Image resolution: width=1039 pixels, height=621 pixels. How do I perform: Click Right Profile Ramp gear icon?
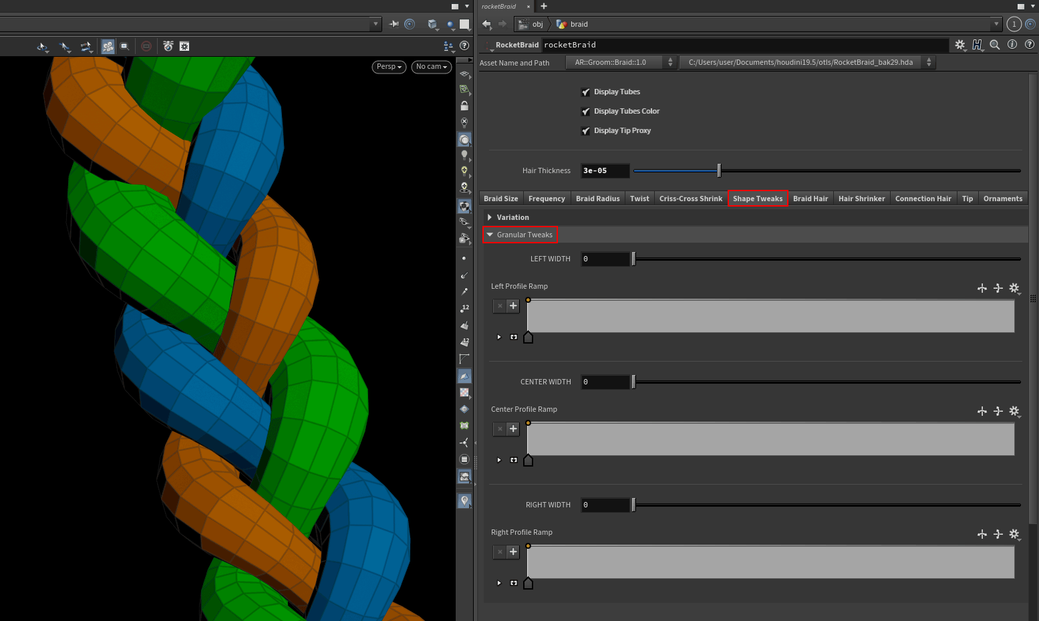tap(1014, 534)
